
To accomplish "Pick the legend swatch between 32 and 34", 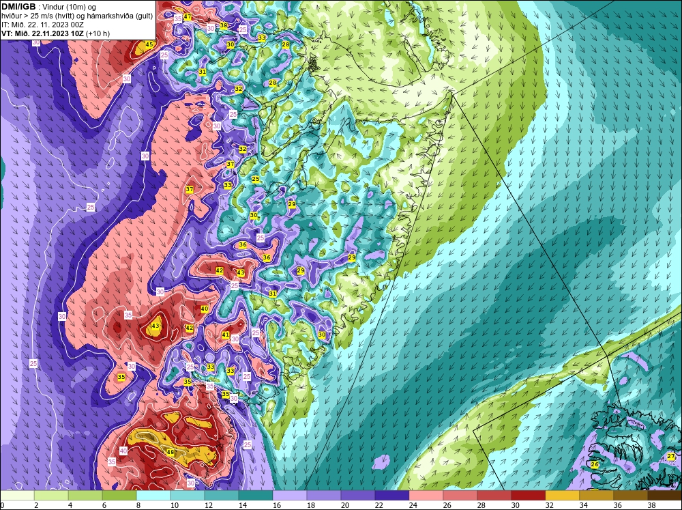I will [x=563, y=496].
